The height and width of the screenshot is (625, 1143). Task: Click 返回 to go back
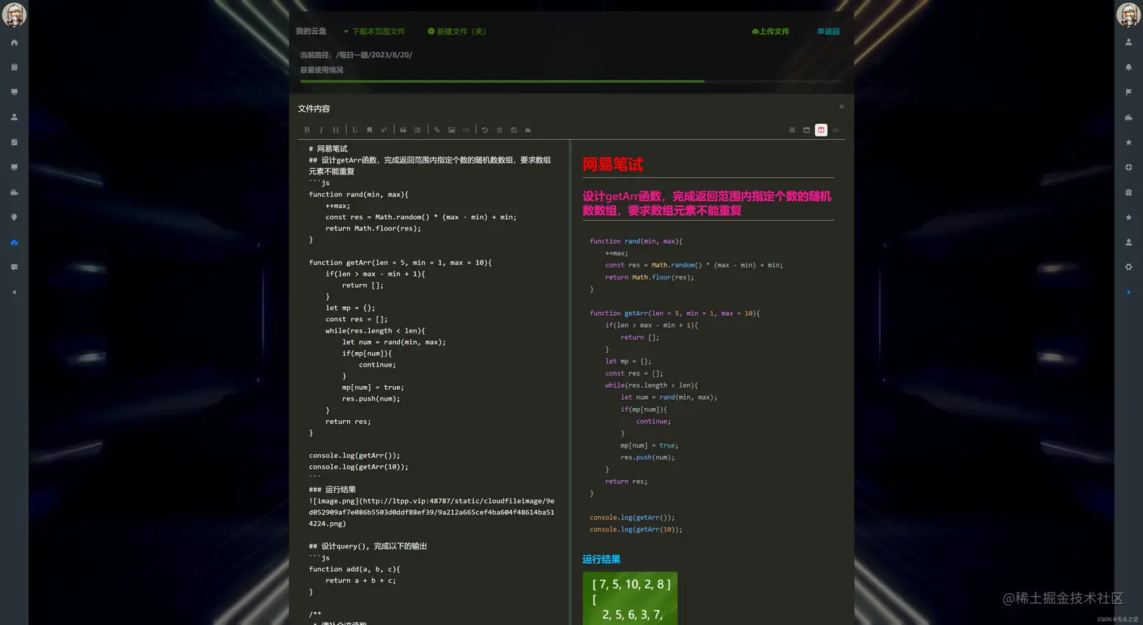(828, 31)
